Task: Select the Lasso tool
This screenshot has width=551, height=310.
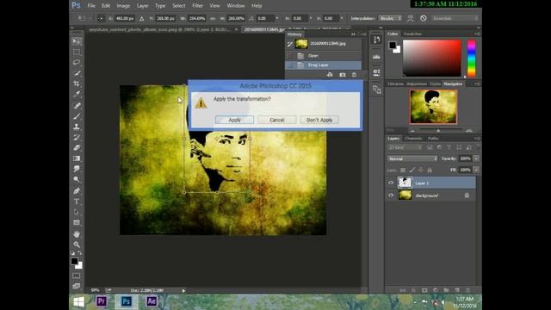Action: click(77, 63)
